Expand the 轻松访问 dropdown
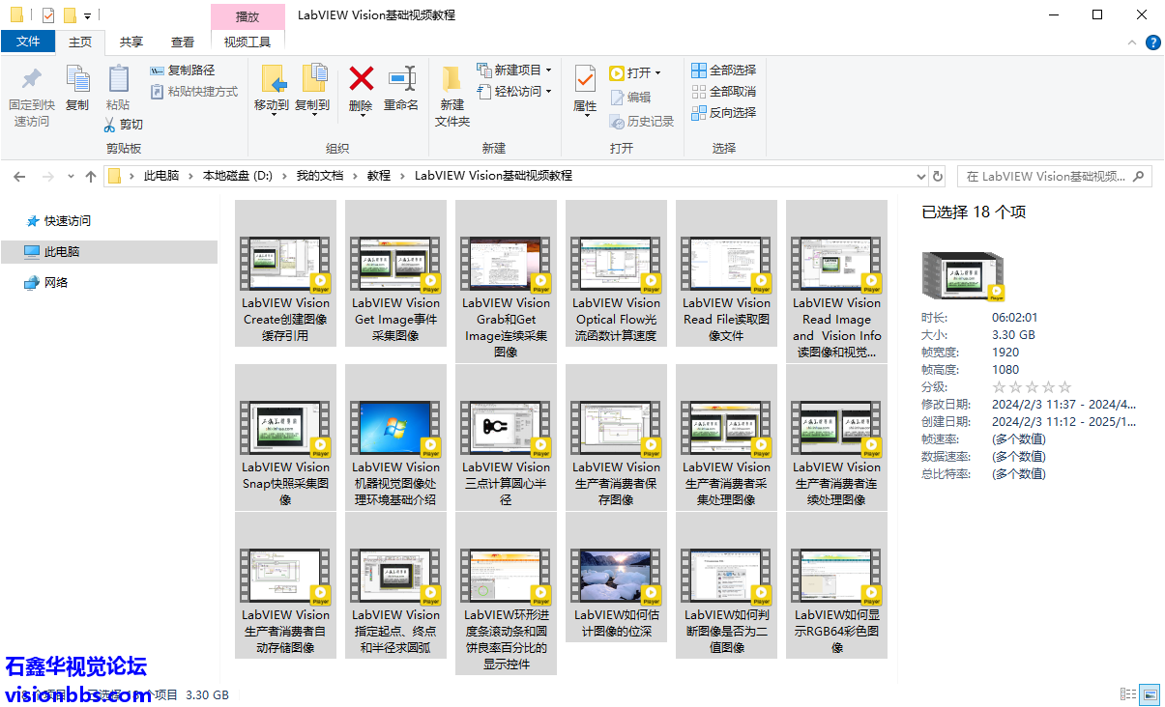This screenshot has height=707, width=1165. coord(548,92)
